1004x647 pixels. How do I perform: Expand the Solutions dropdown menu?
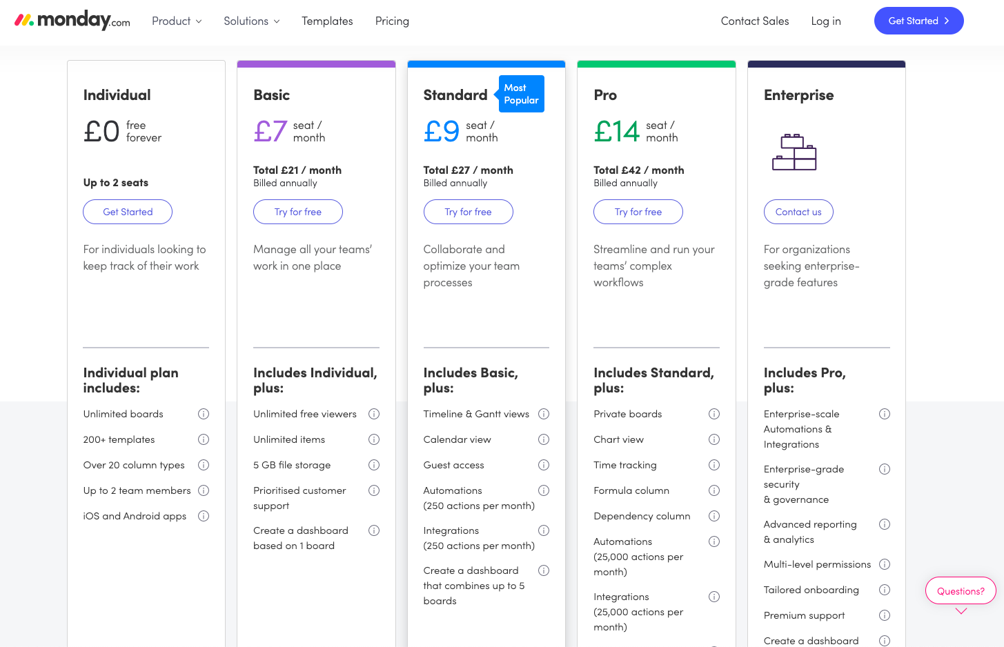pos(252,21)
